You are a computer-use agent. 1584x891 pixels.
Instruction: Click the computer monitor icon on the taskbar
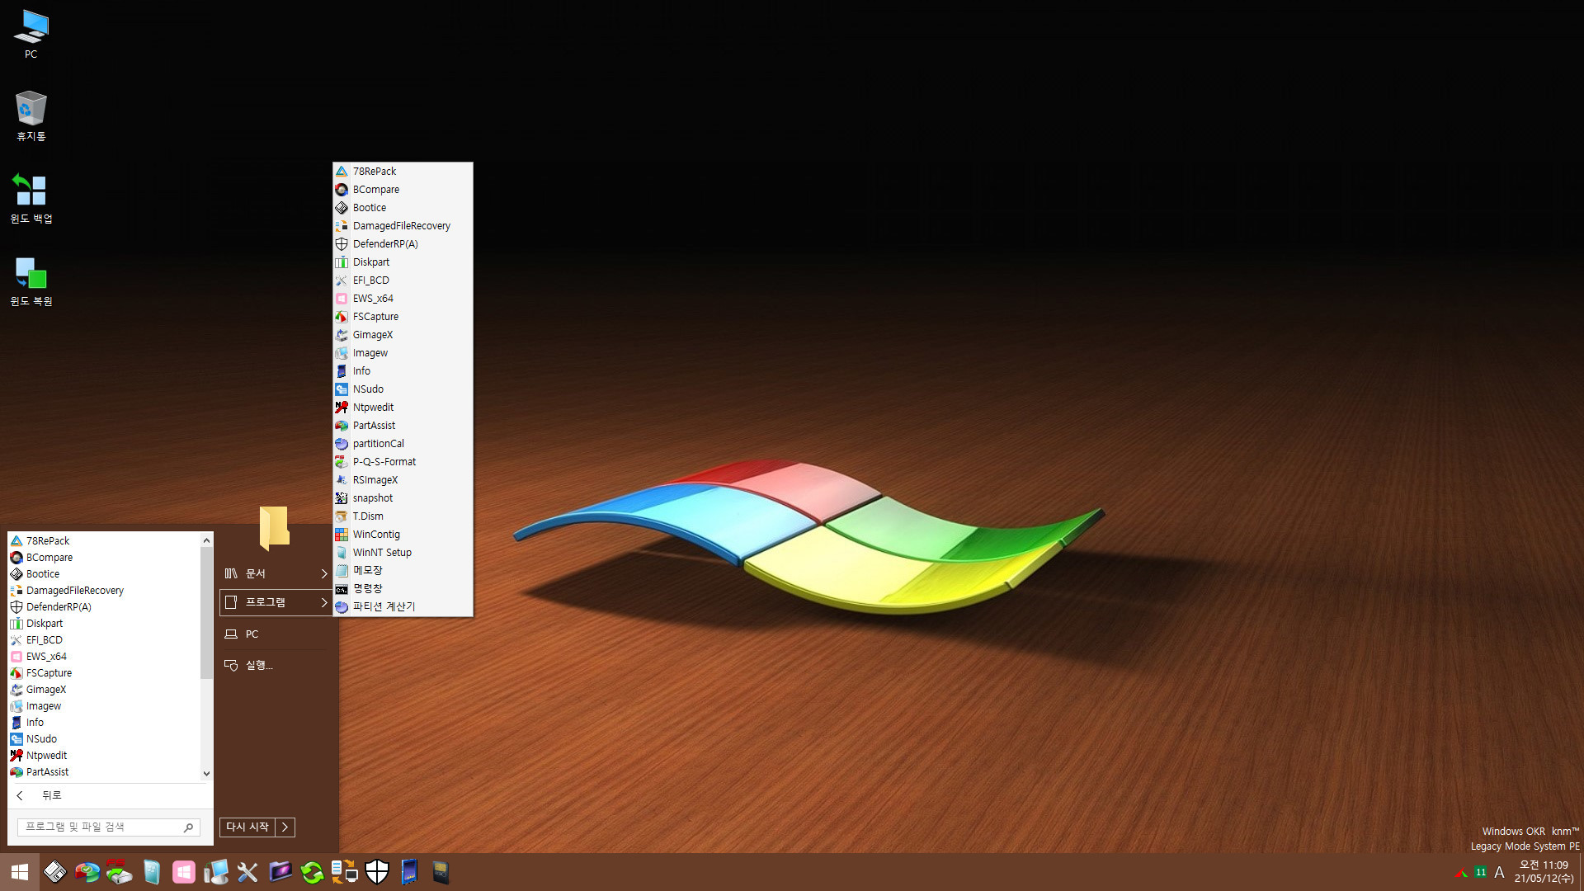(216, 872)
